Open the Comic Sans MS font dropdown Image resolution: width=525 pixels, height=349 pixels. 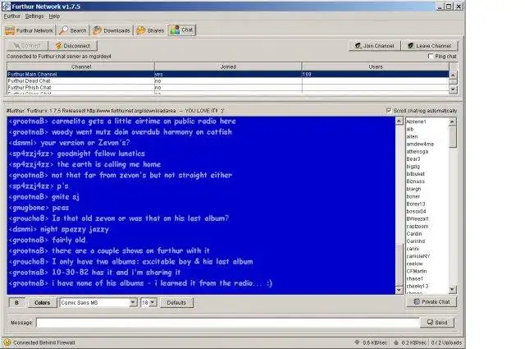coord(133,302)
